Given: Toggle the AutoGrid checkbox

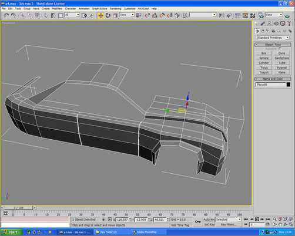Looking at the screenshot, I should (x=280, y=48).
